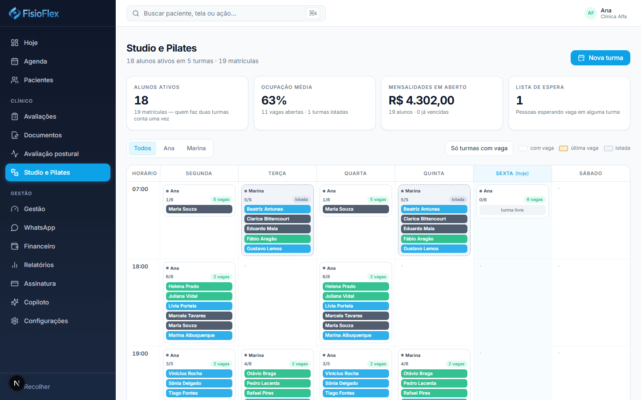This screenshot has width=641, height=400.
Task: Select Otávio Braga in Terça 19:00 class
Action: coord(277,374)
